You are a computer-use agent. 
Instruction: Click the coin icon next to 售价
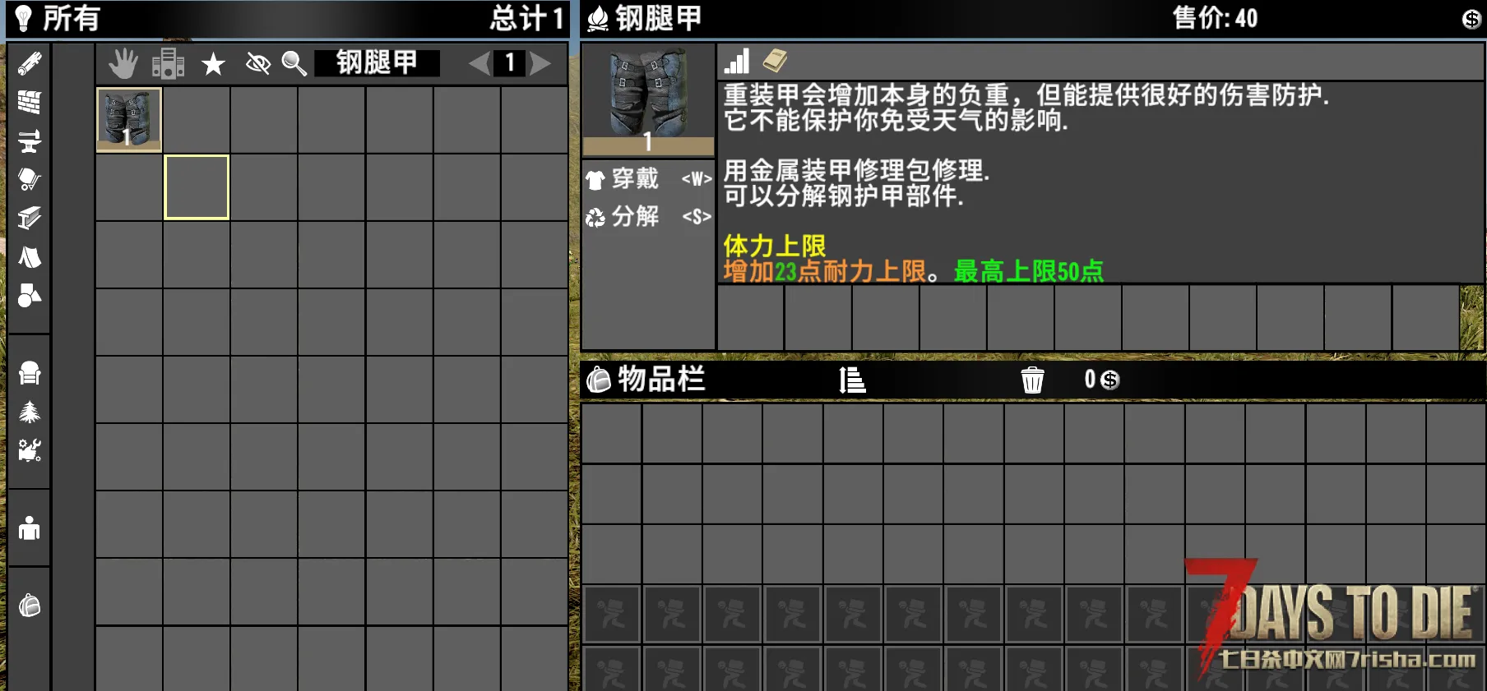tap(1471, 19)
